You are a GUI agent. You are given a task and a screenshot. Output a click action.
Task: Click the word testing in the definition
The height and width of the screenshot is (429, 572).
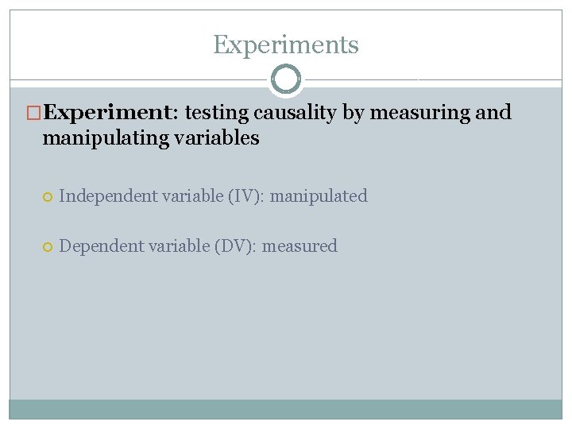(x=217, y=113)
